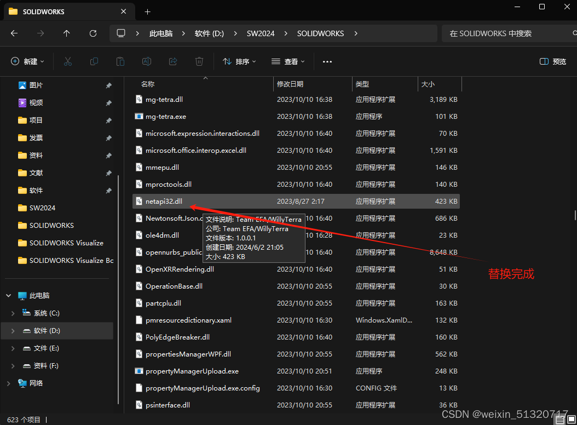
Task: Switch to large icons view in status bar
Action: coord(572,420)
